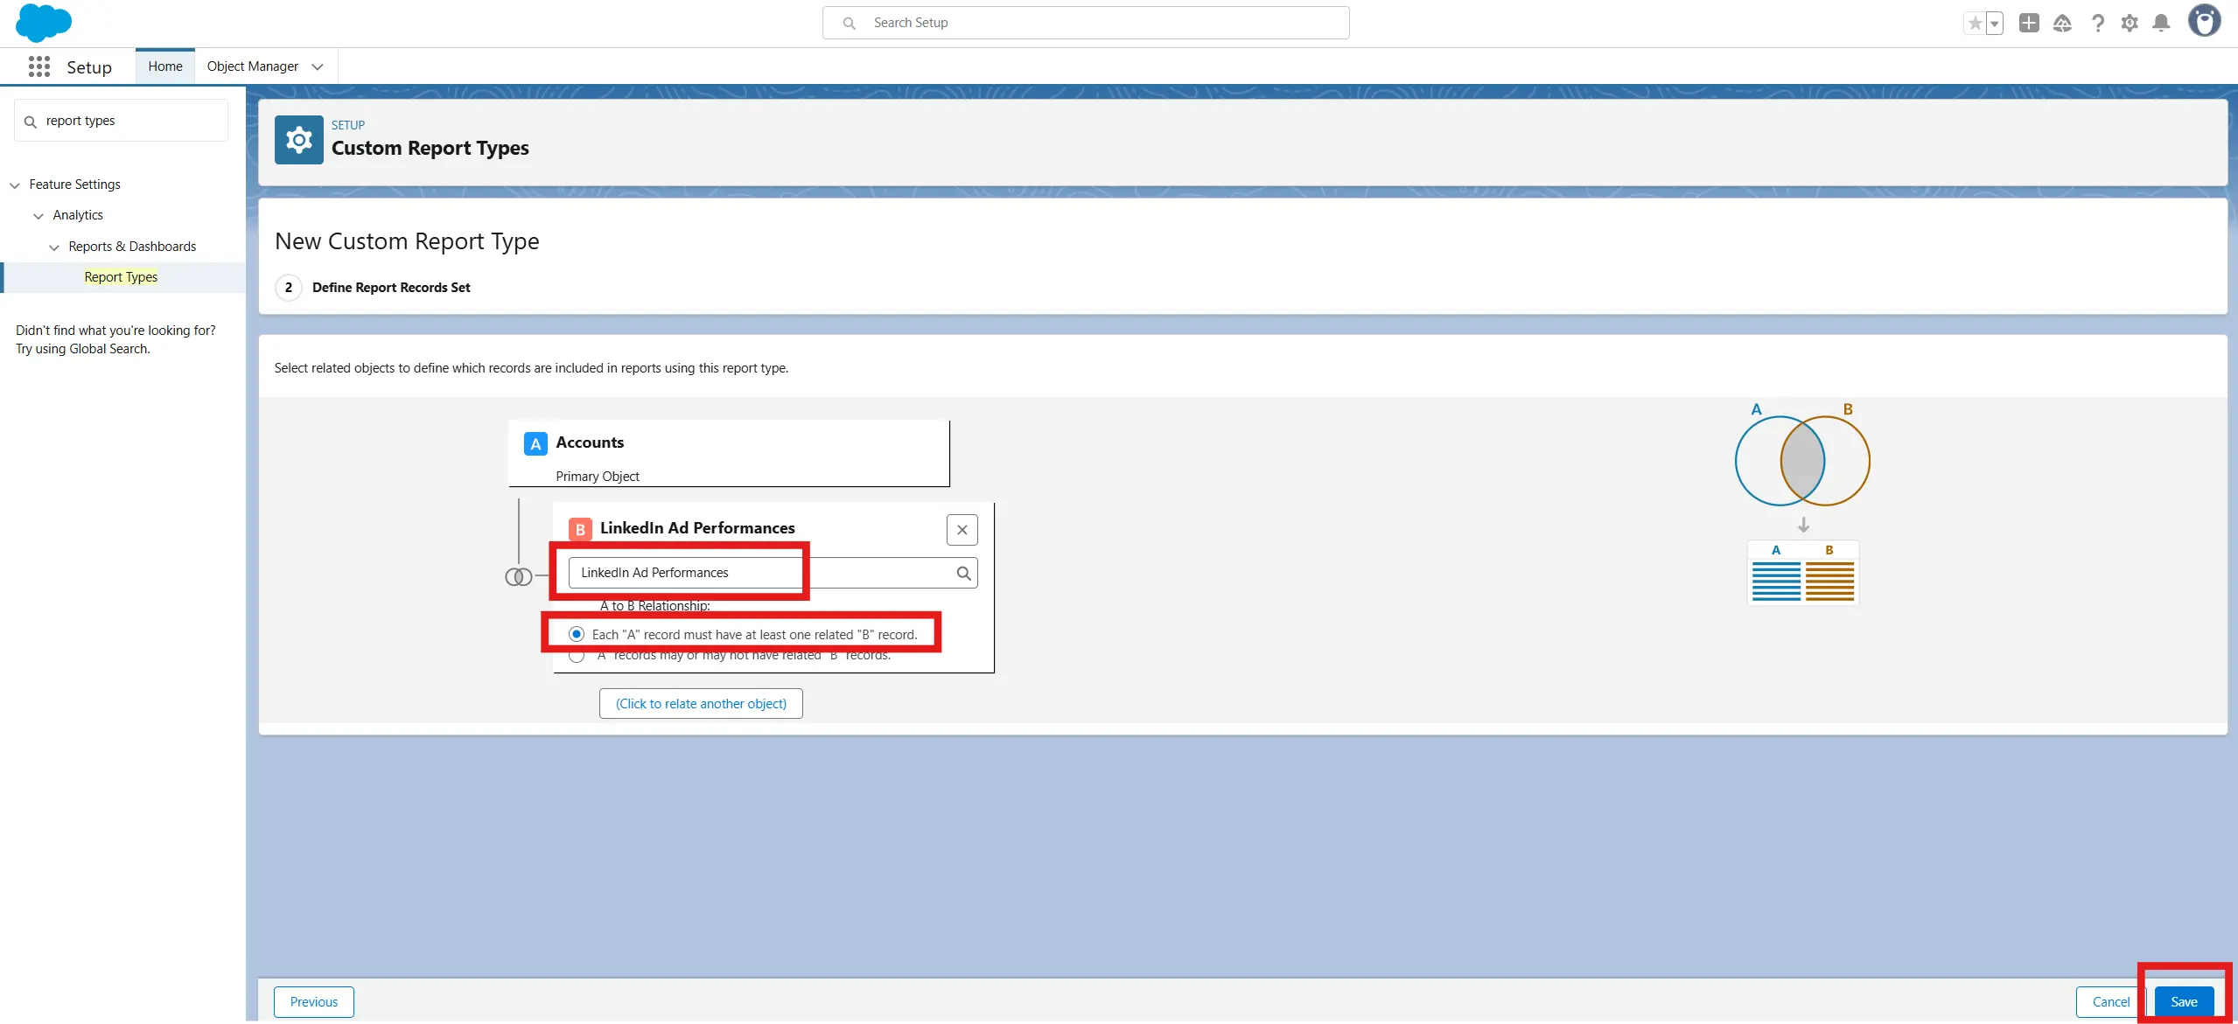This screenshot has width=2238, height=1024.
Task: Open the Favorites star icon
Action: coord(1975,24)
